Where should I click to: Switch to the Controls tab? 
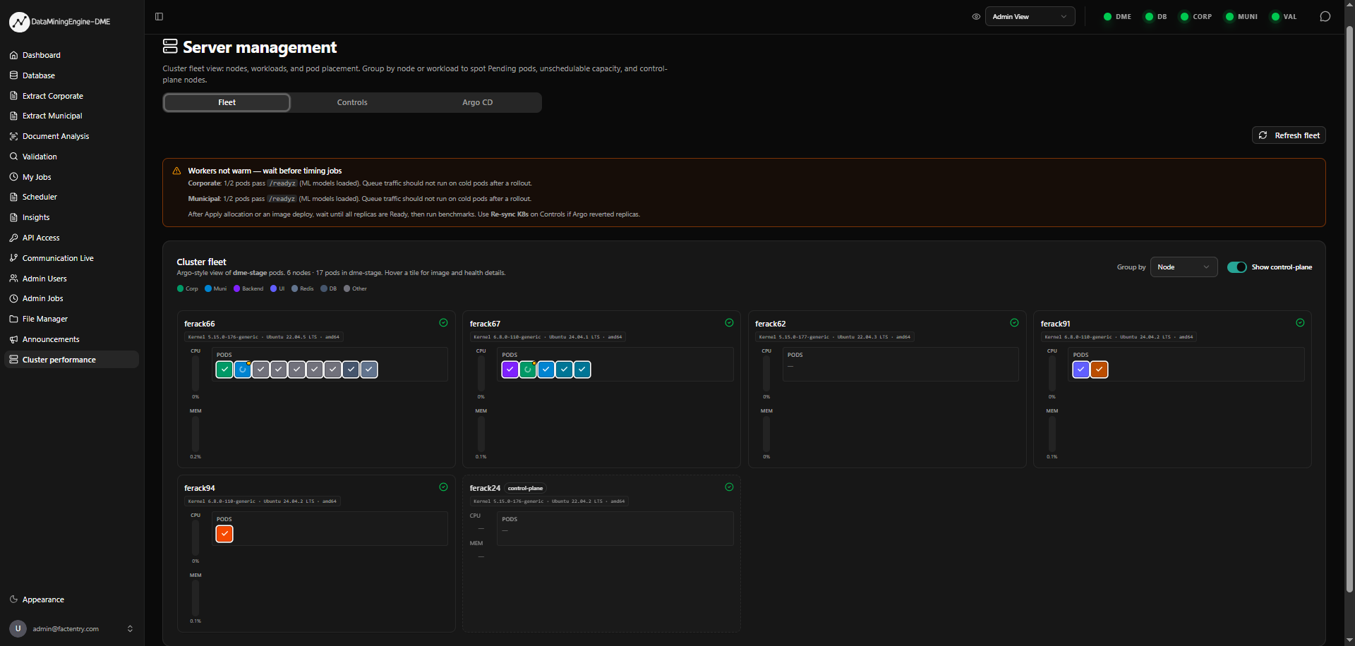click(352, 102)
